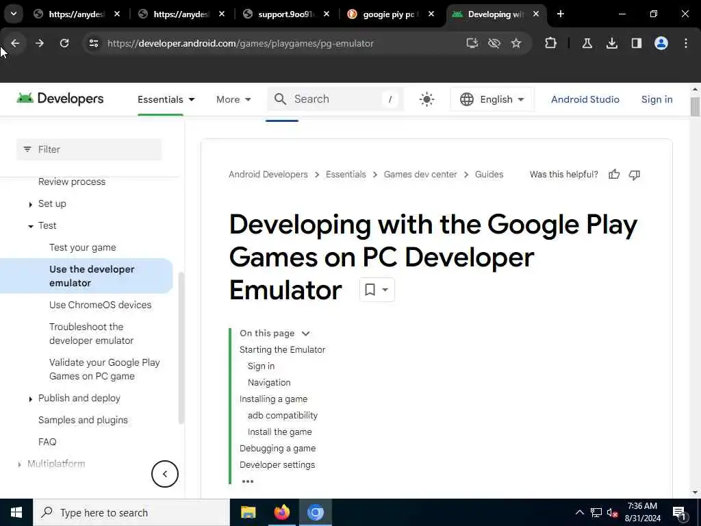The image size is (701, 526).
Task: Open new tab with plus button
Action: pos(561,14)
